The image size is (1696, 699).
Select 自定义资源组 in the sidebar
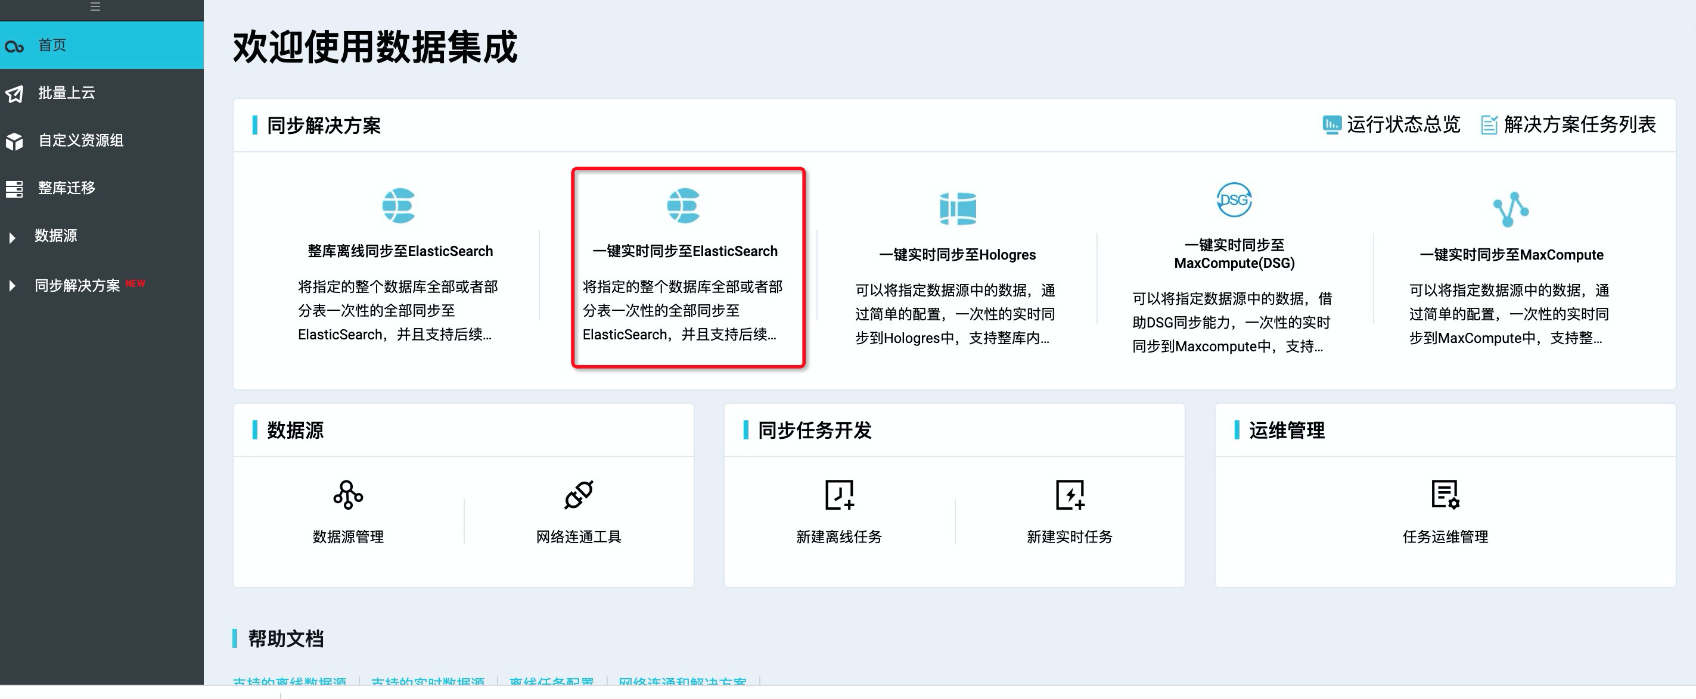pos(101,140)
